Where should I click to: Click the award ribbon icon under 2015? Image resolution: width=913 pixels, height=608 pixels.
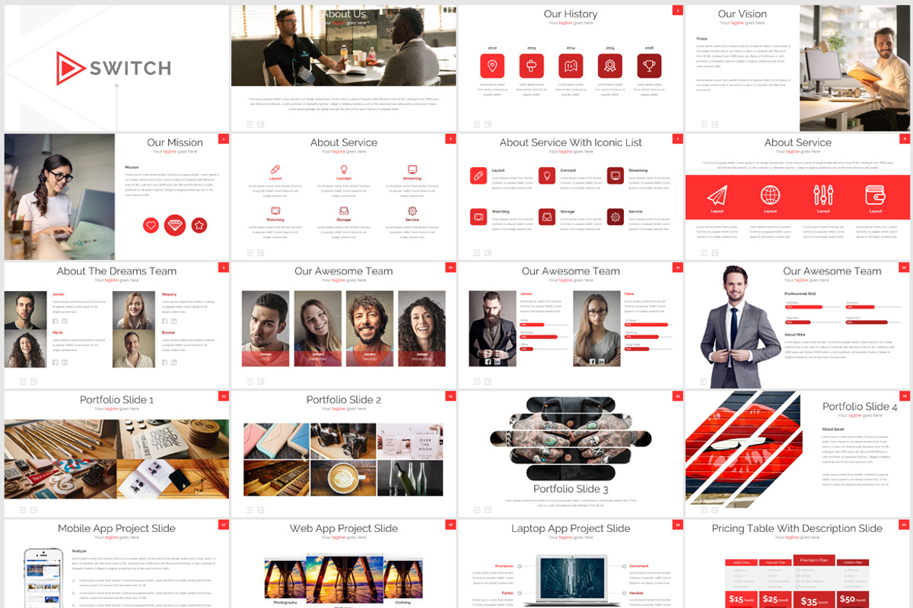point(609,65)
